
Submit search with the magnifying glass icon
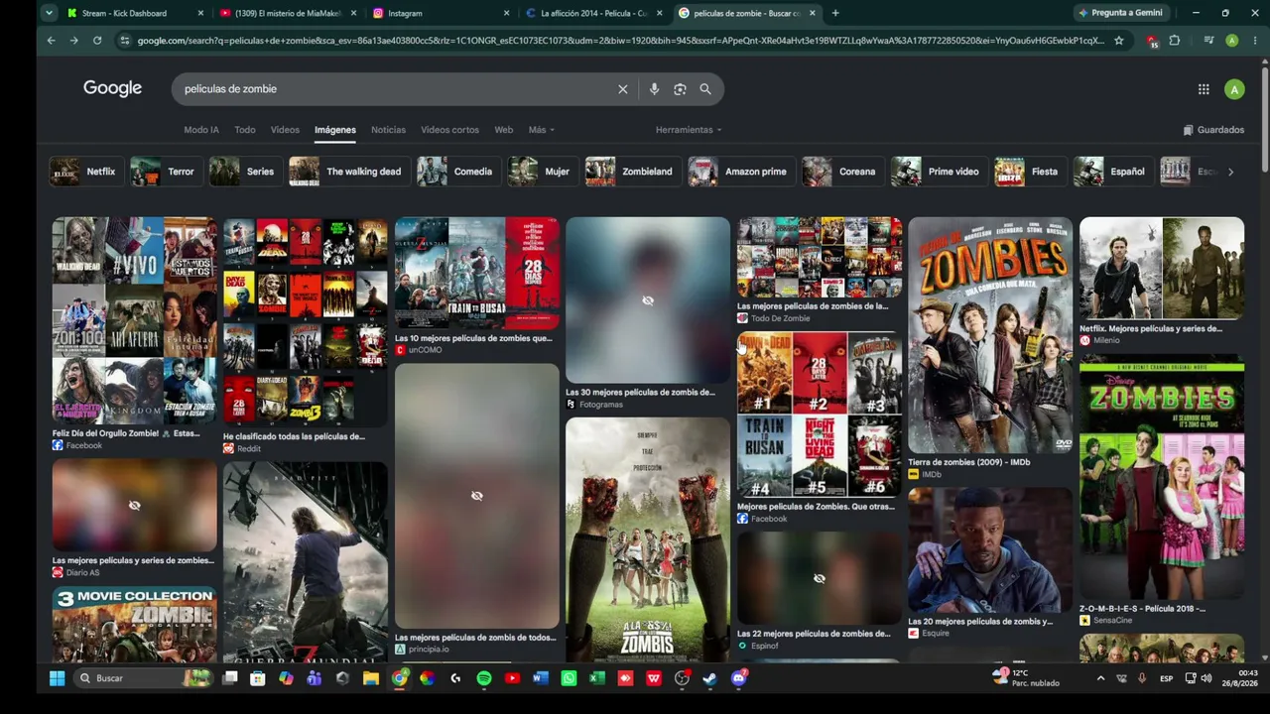click(x=705, y=89)
